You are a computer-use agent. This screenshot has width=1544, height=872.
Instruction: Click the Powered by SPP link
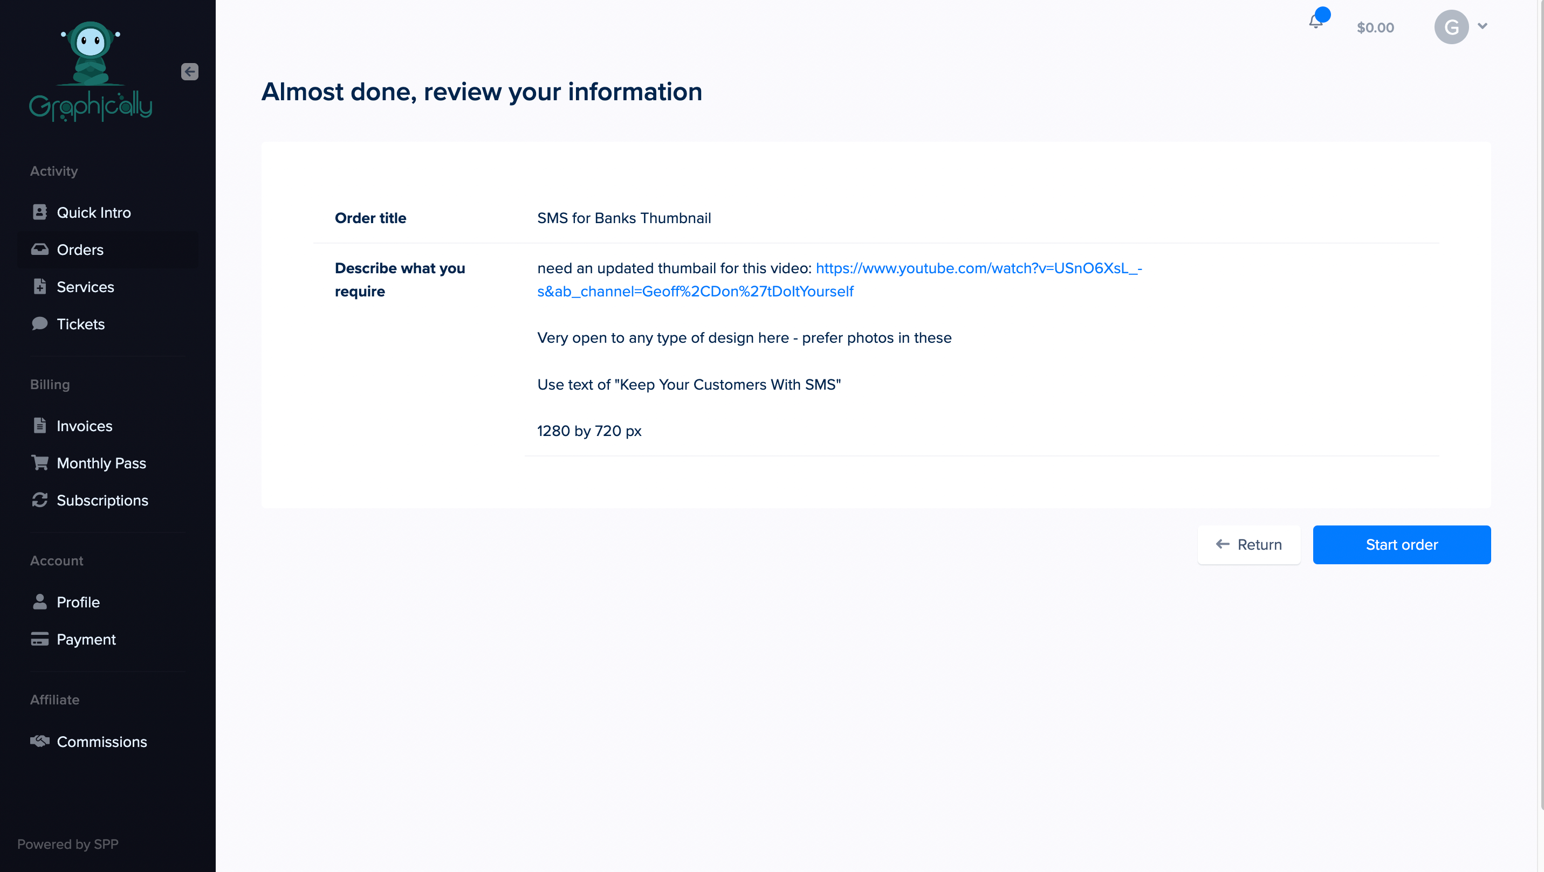click(x=68, y=845)
